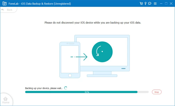Click the three dots on monitor graphic

[x=123, y=69]
